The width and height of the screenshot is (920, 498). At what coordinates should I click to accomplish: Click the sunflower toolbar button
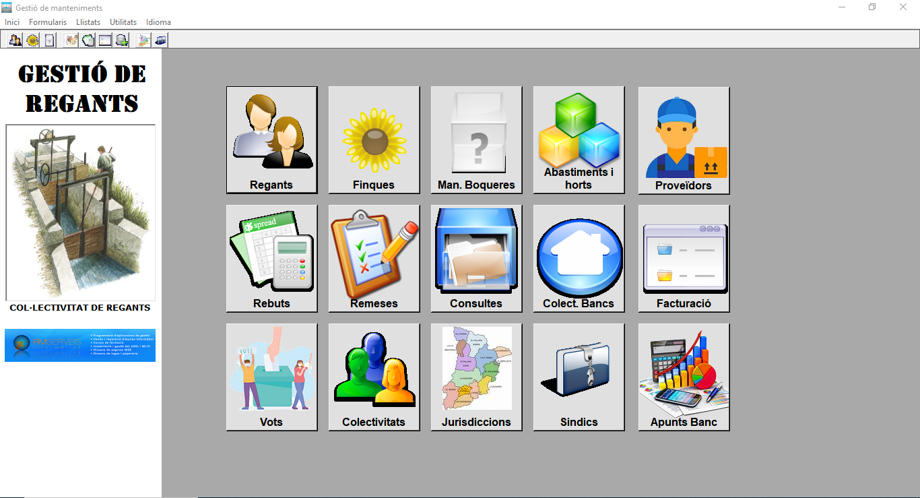32,40
